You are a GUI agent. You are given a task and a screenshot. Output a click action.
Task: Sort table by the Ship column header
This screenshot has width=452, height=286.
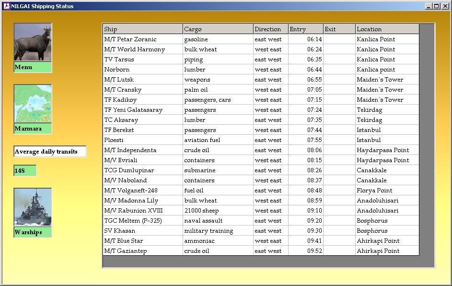[143, 29]
